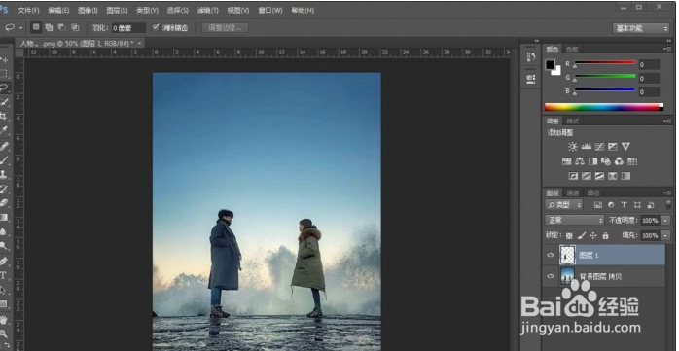Open the opacity 100% slider arrow

[666, 221]
